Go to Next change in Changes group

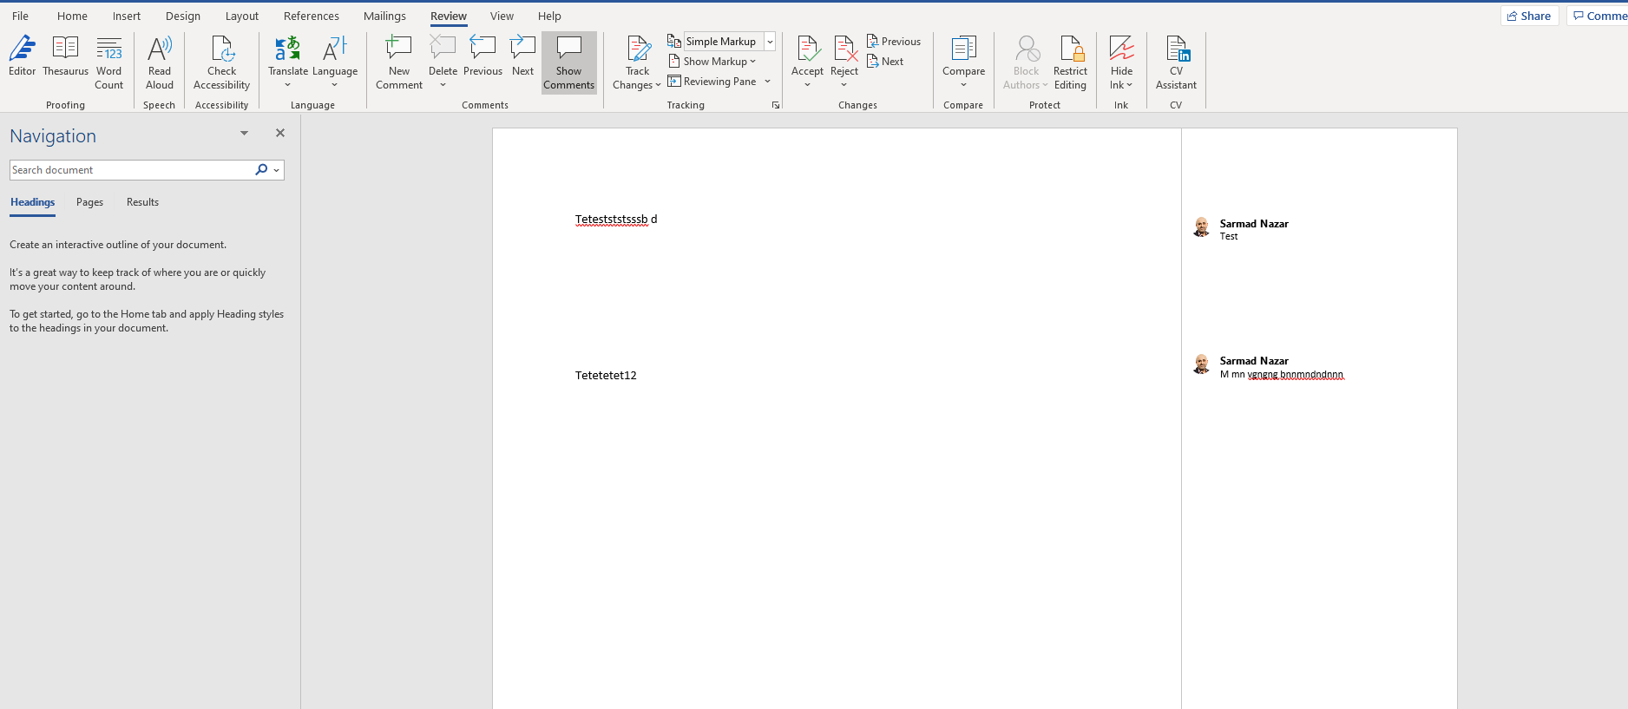[885, 62]
